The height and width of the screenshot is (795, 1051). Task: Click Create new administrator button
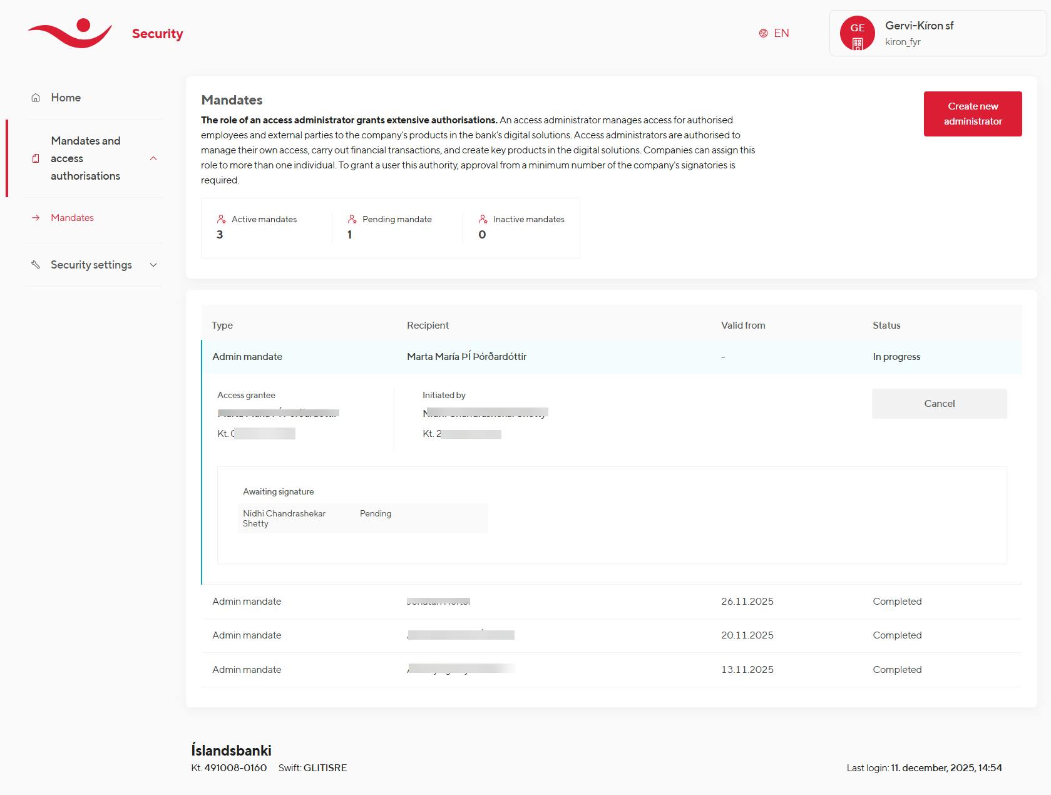(973, 114)
